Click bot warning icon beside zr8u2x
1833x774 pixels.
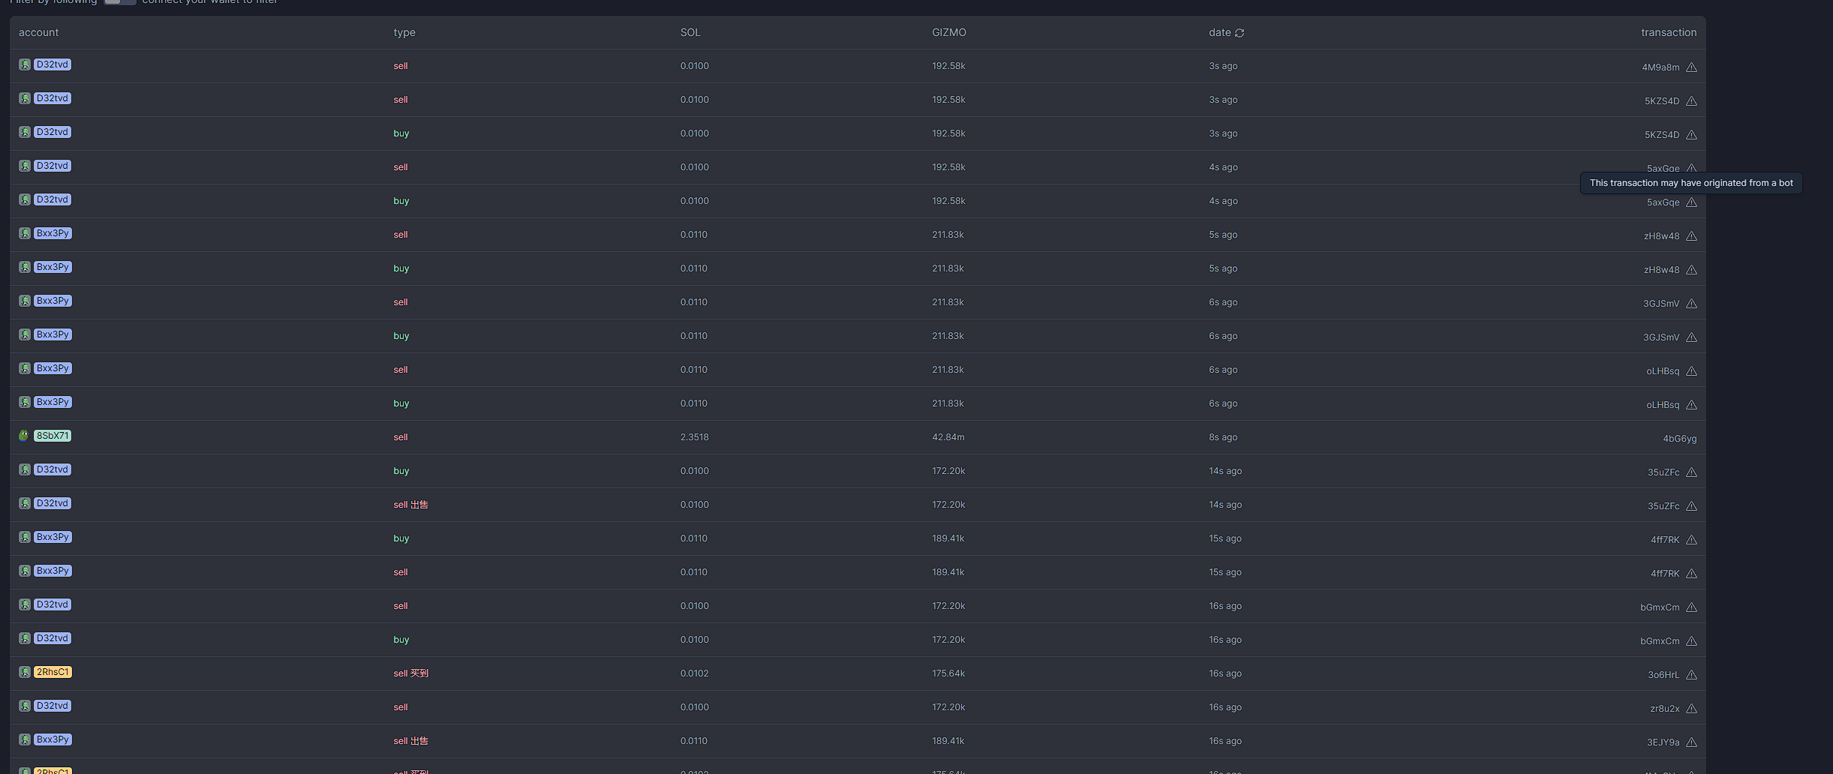tap(1691, 709)
